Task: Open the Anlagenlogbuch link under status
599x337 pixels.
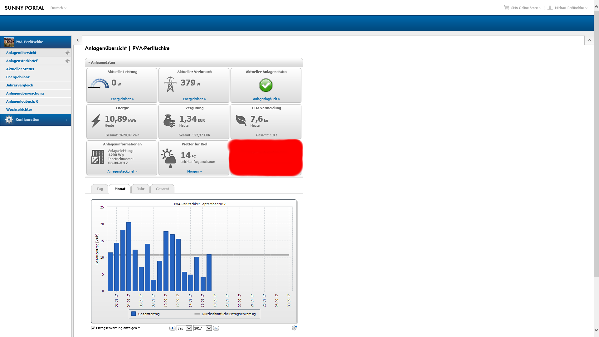Action: coord(266,99)
